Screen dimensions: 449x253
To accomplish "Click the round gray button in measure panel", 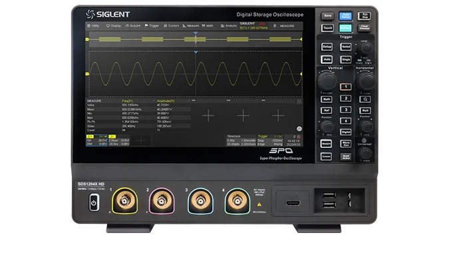I will [299, 128].
